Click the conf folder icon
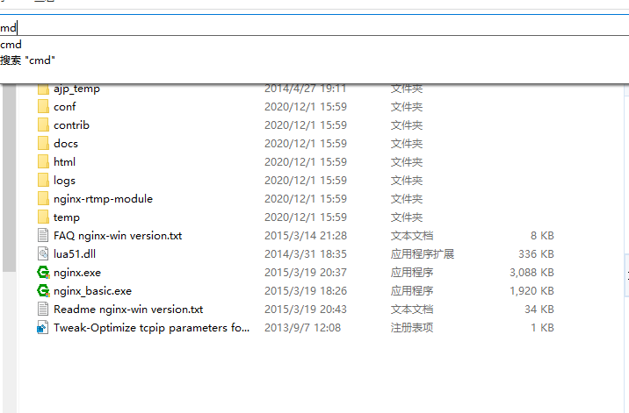This screenshot has width=629, height=413. (43, 107)
